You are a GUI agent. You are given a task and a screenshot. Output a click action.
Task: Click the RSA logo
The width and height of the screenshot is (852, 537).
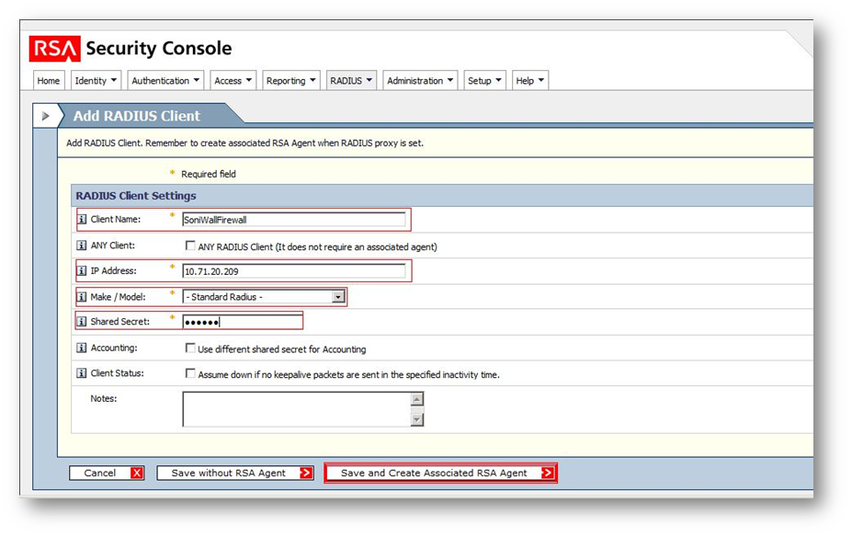point(54,49)
